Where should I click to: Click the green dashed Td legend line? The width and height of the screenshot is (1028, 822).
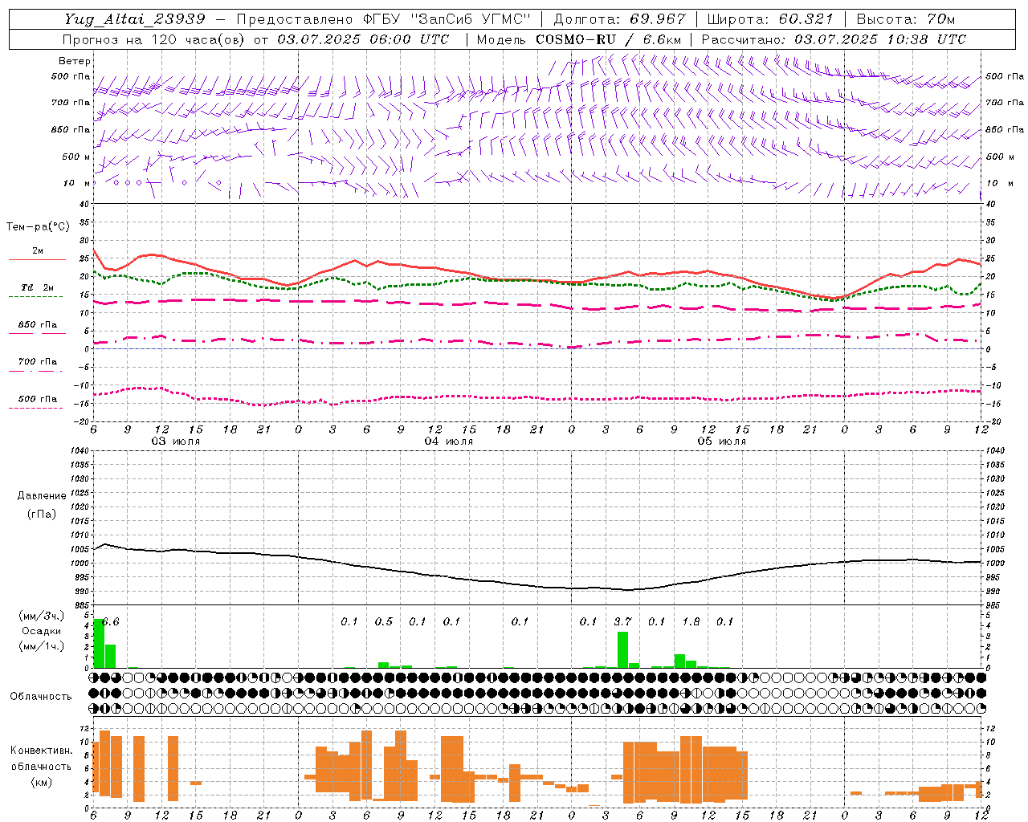tap(35, 296)
